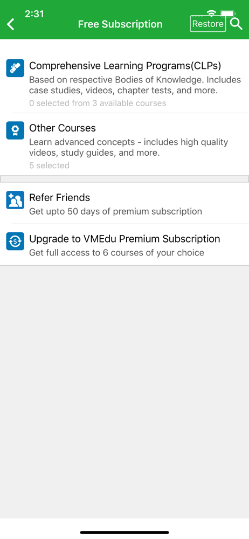Image resolution: width=249 pixels, height=539 pixels.
Task: Tap the Free Subscription header title
Action: click(120, 24)
